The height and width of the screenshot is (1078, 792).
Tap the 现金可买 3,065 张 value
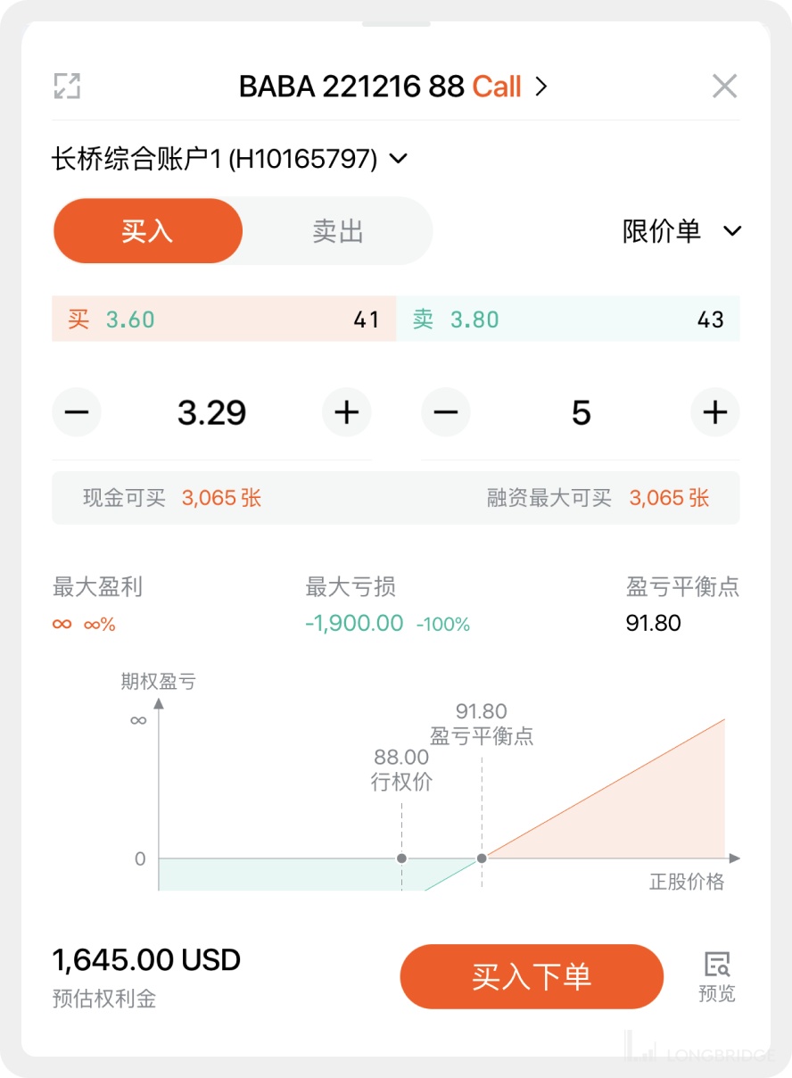click(221, 498)
